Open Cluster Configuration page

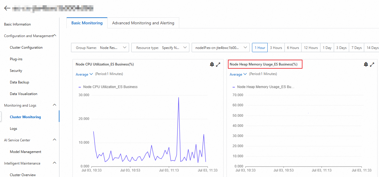26,48
